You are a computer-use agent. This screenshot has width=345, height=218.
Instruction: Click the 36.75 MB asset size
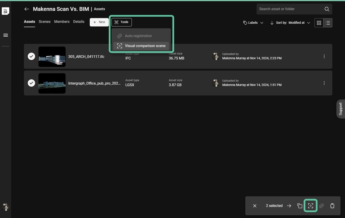pos(177,58)
